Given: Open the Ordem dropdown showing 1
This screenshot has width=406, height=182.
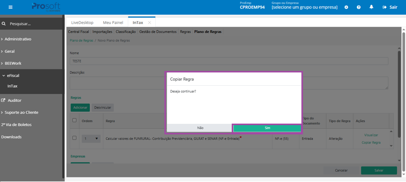Looking at the screenshot, I should pos(91,139).
